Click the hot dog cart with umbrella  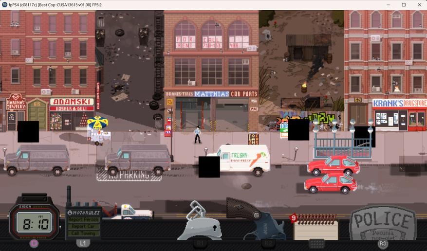click(98, 130)
